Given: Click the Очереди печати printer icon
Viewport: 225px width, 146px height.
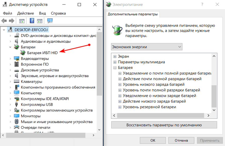Looking at the screenshot, I should click(x=17, y=127).
